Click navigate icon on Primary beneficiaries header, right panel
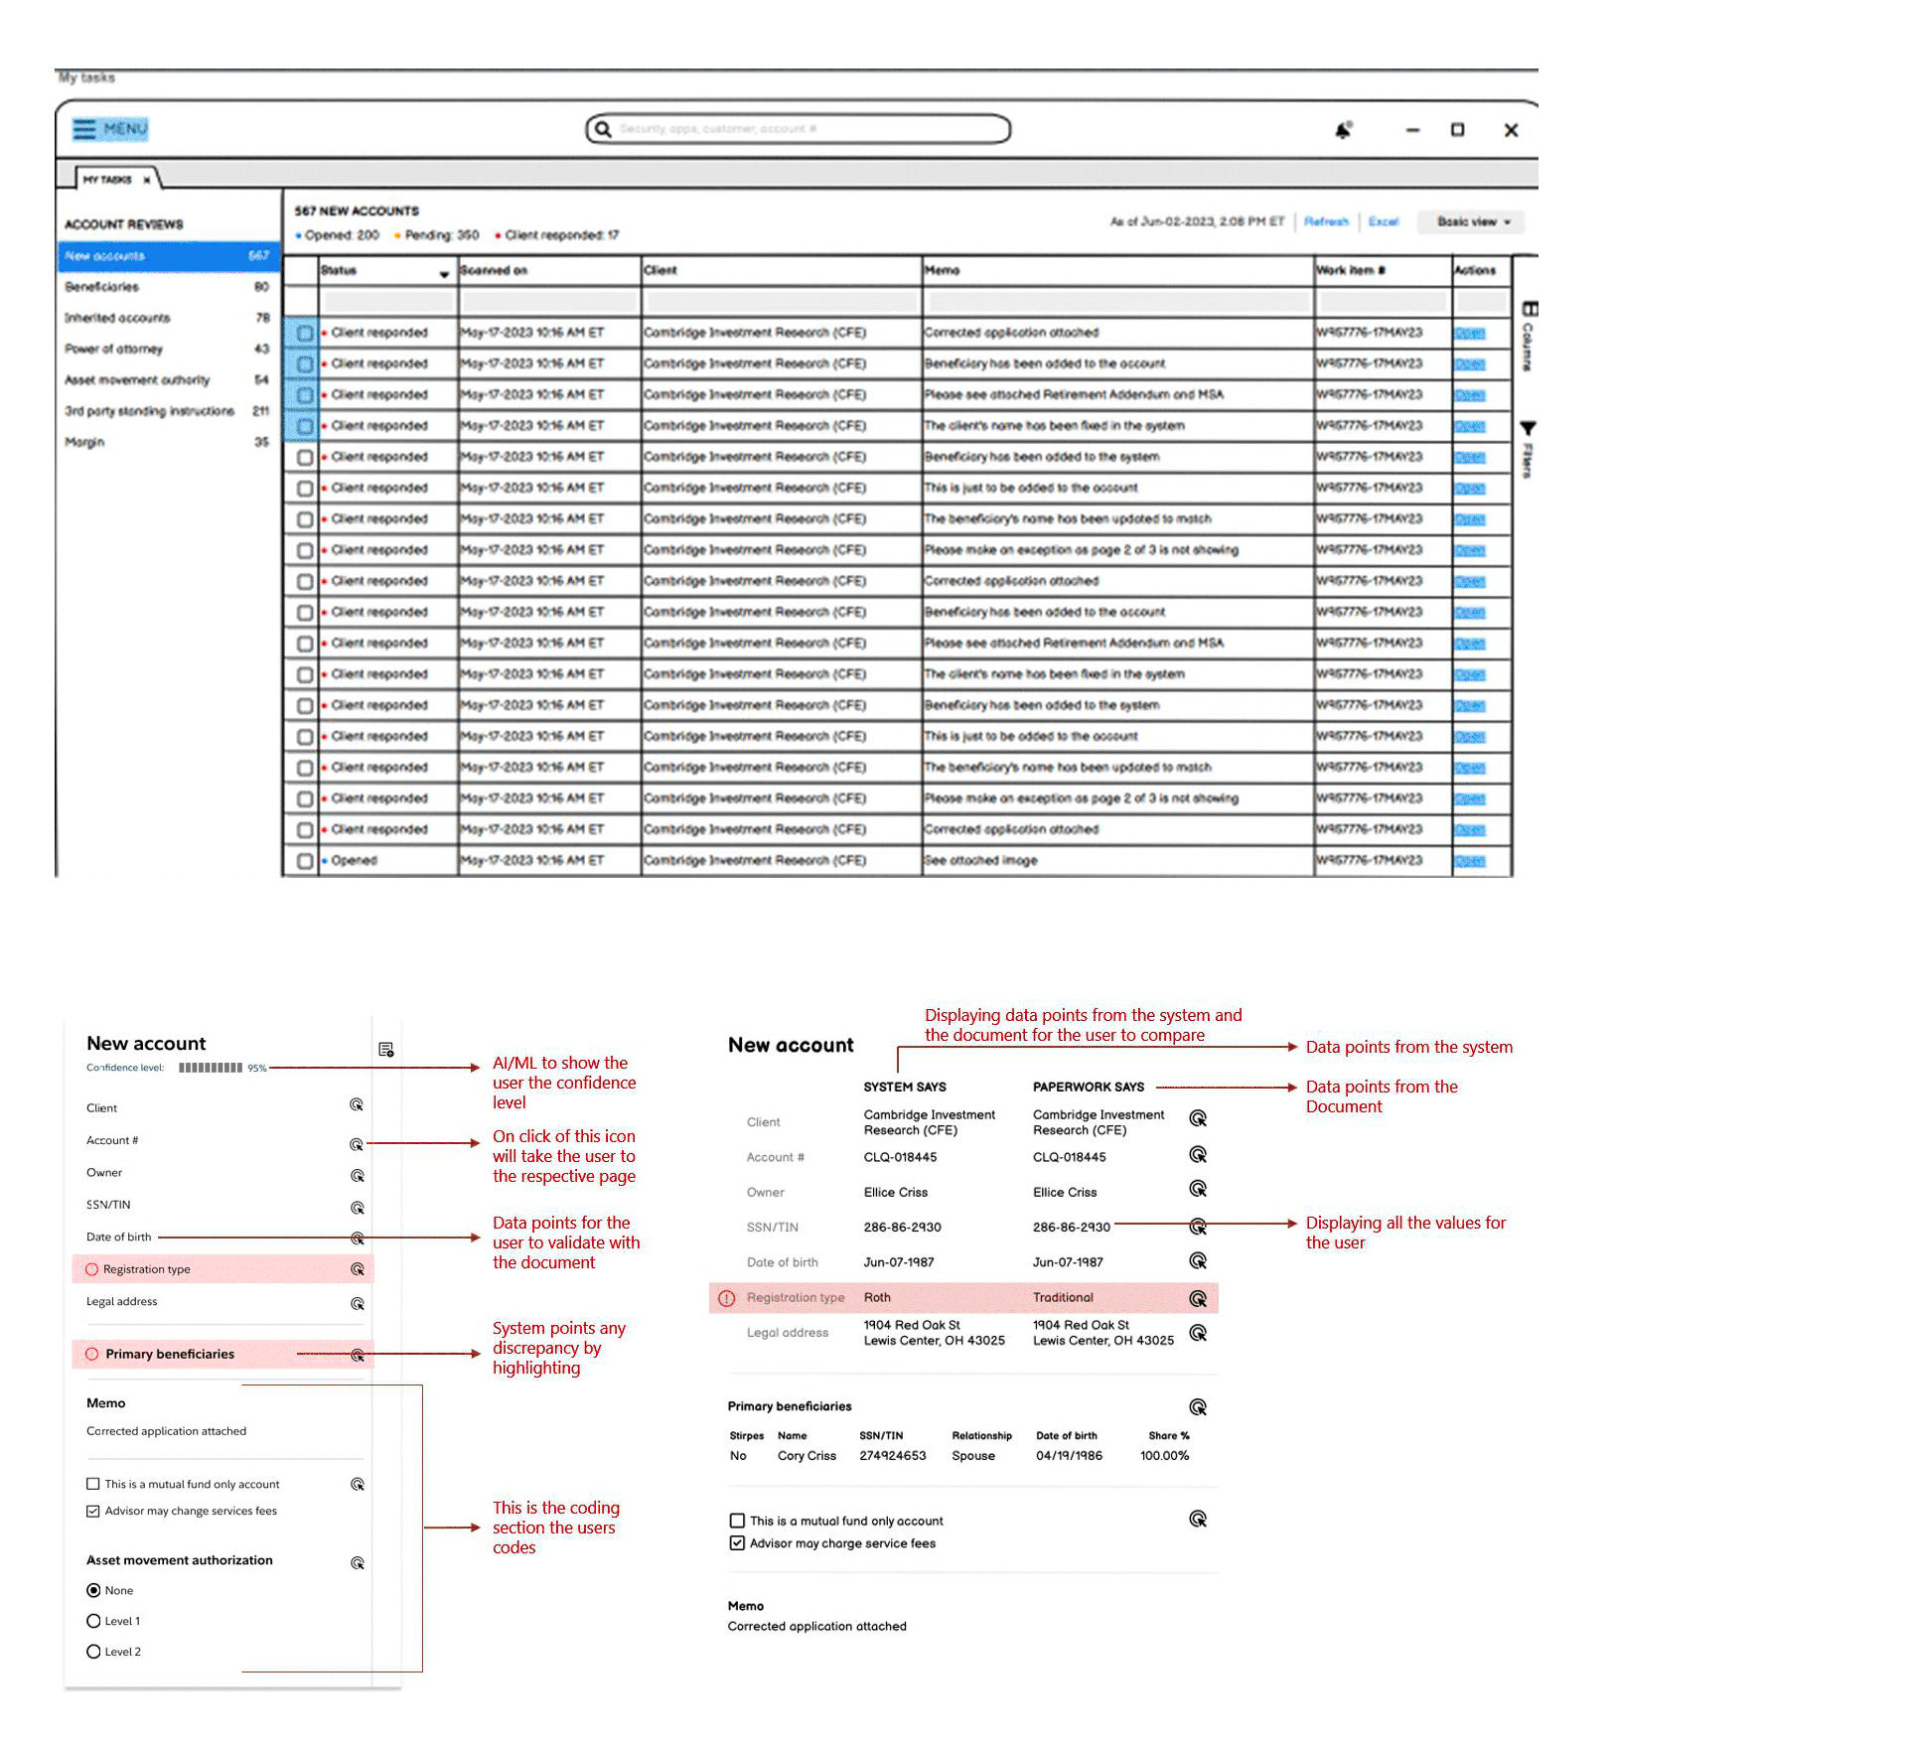The image size is (1907, 1748). (x=1198, y=1407)
